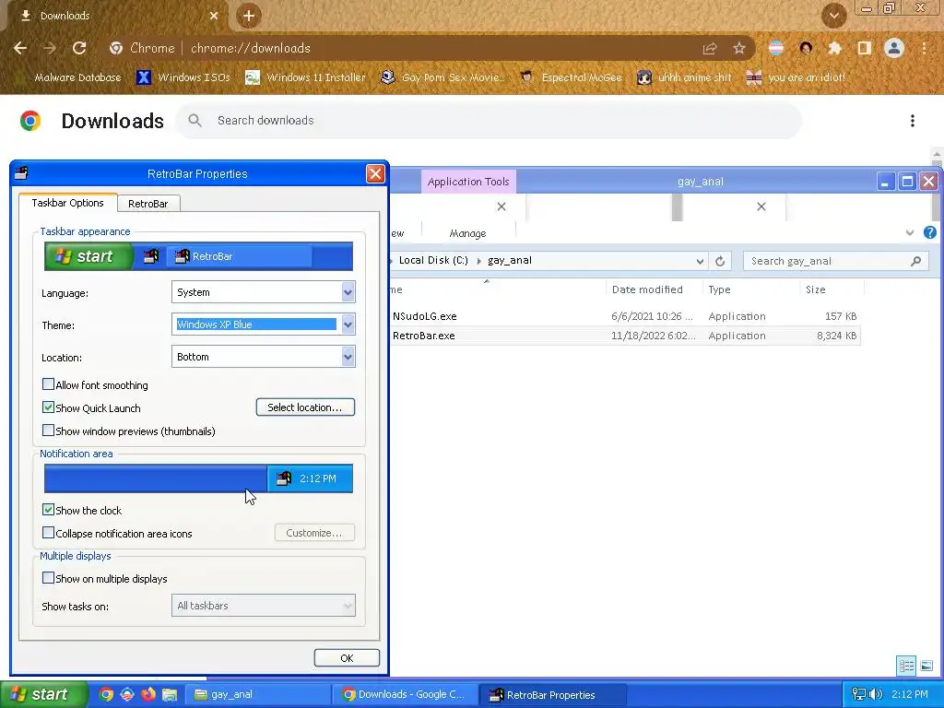944x708 pixels.
Task: Click the volume speaker tray icon
Action: [x=876, y=694]
